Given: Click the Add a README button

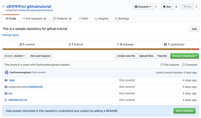Looking at the screenshot, I should pyautogui.click(x=185, y=111).
